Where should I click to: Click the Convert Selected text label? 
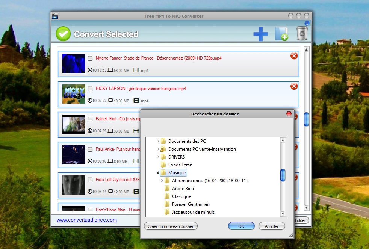[x=106, y=34]
